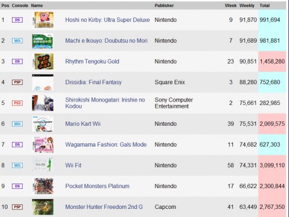The image size is (289, 217).
Task: Select the Wii badge beside Mario Kart Wii
Action: point(17,124)
